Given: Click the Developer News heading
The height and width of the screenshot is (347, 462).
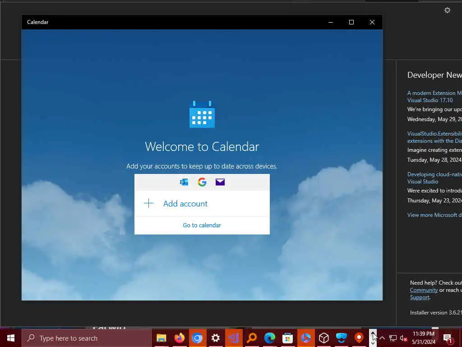Looking at the screenshot, I should (x=434, y=75).
